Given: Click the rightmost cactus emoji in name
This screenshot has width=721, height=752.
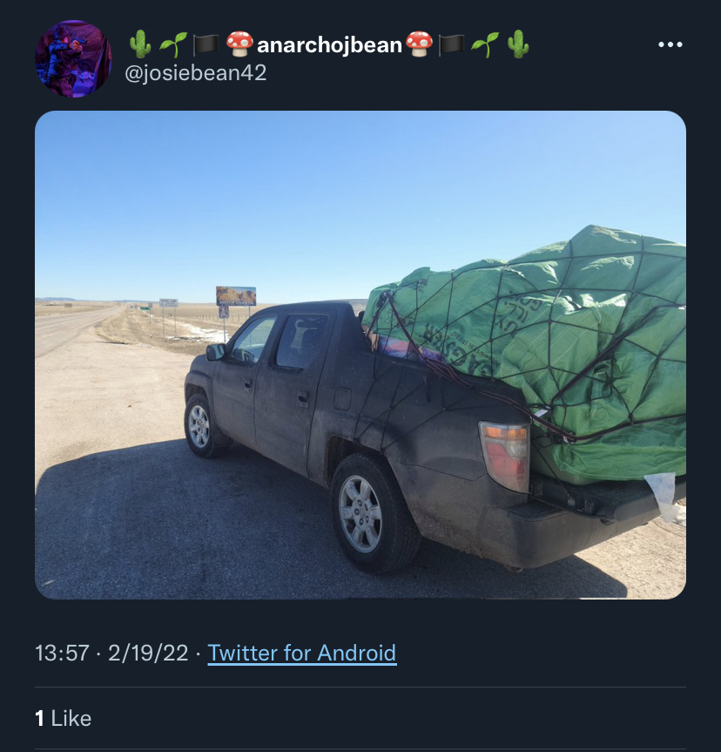Looking at the screenshot, I should pyautogui.click(x=518, y=44).
